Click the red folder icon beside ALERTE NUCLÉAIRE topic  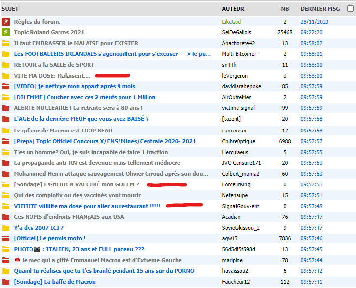pyautogui.click(x=6, y=108)
